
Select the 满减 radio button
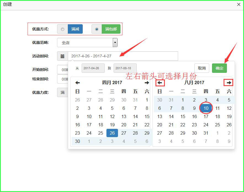click(x=63, y=29)
